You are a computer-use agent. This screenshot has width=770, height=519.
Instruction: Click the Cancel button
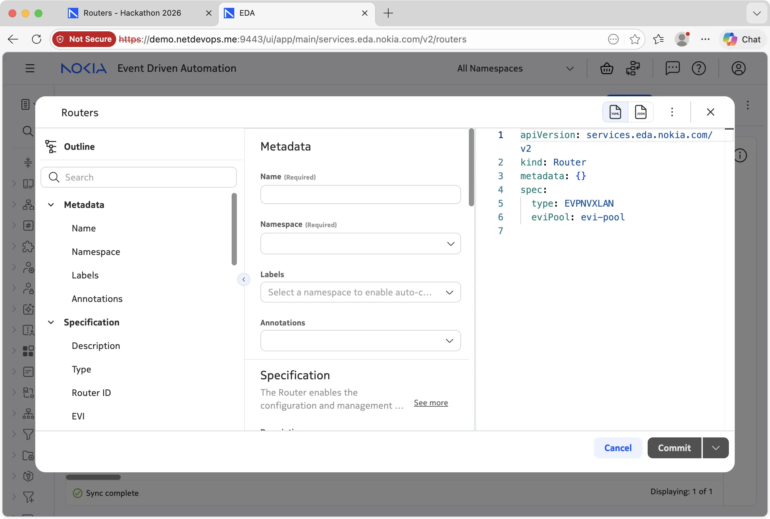click(x=618, y=448)
